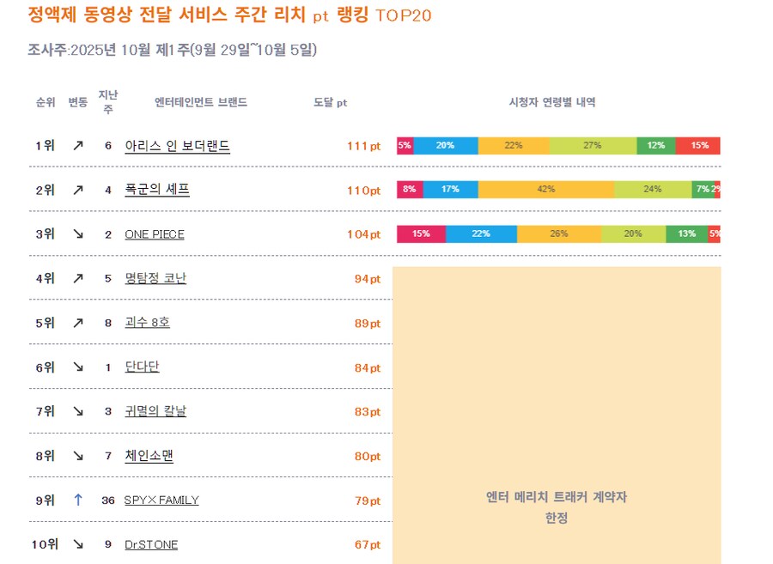This screenshot has width=773, height=564.
Task: Click the 27% lime segment in rank 1 bar
Action: (x=593, y=146)
